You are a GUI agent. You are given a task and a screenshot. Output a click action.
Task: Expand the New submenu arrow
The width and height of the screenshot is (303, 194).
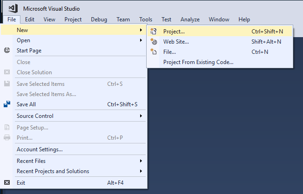[x=141, y=30]
